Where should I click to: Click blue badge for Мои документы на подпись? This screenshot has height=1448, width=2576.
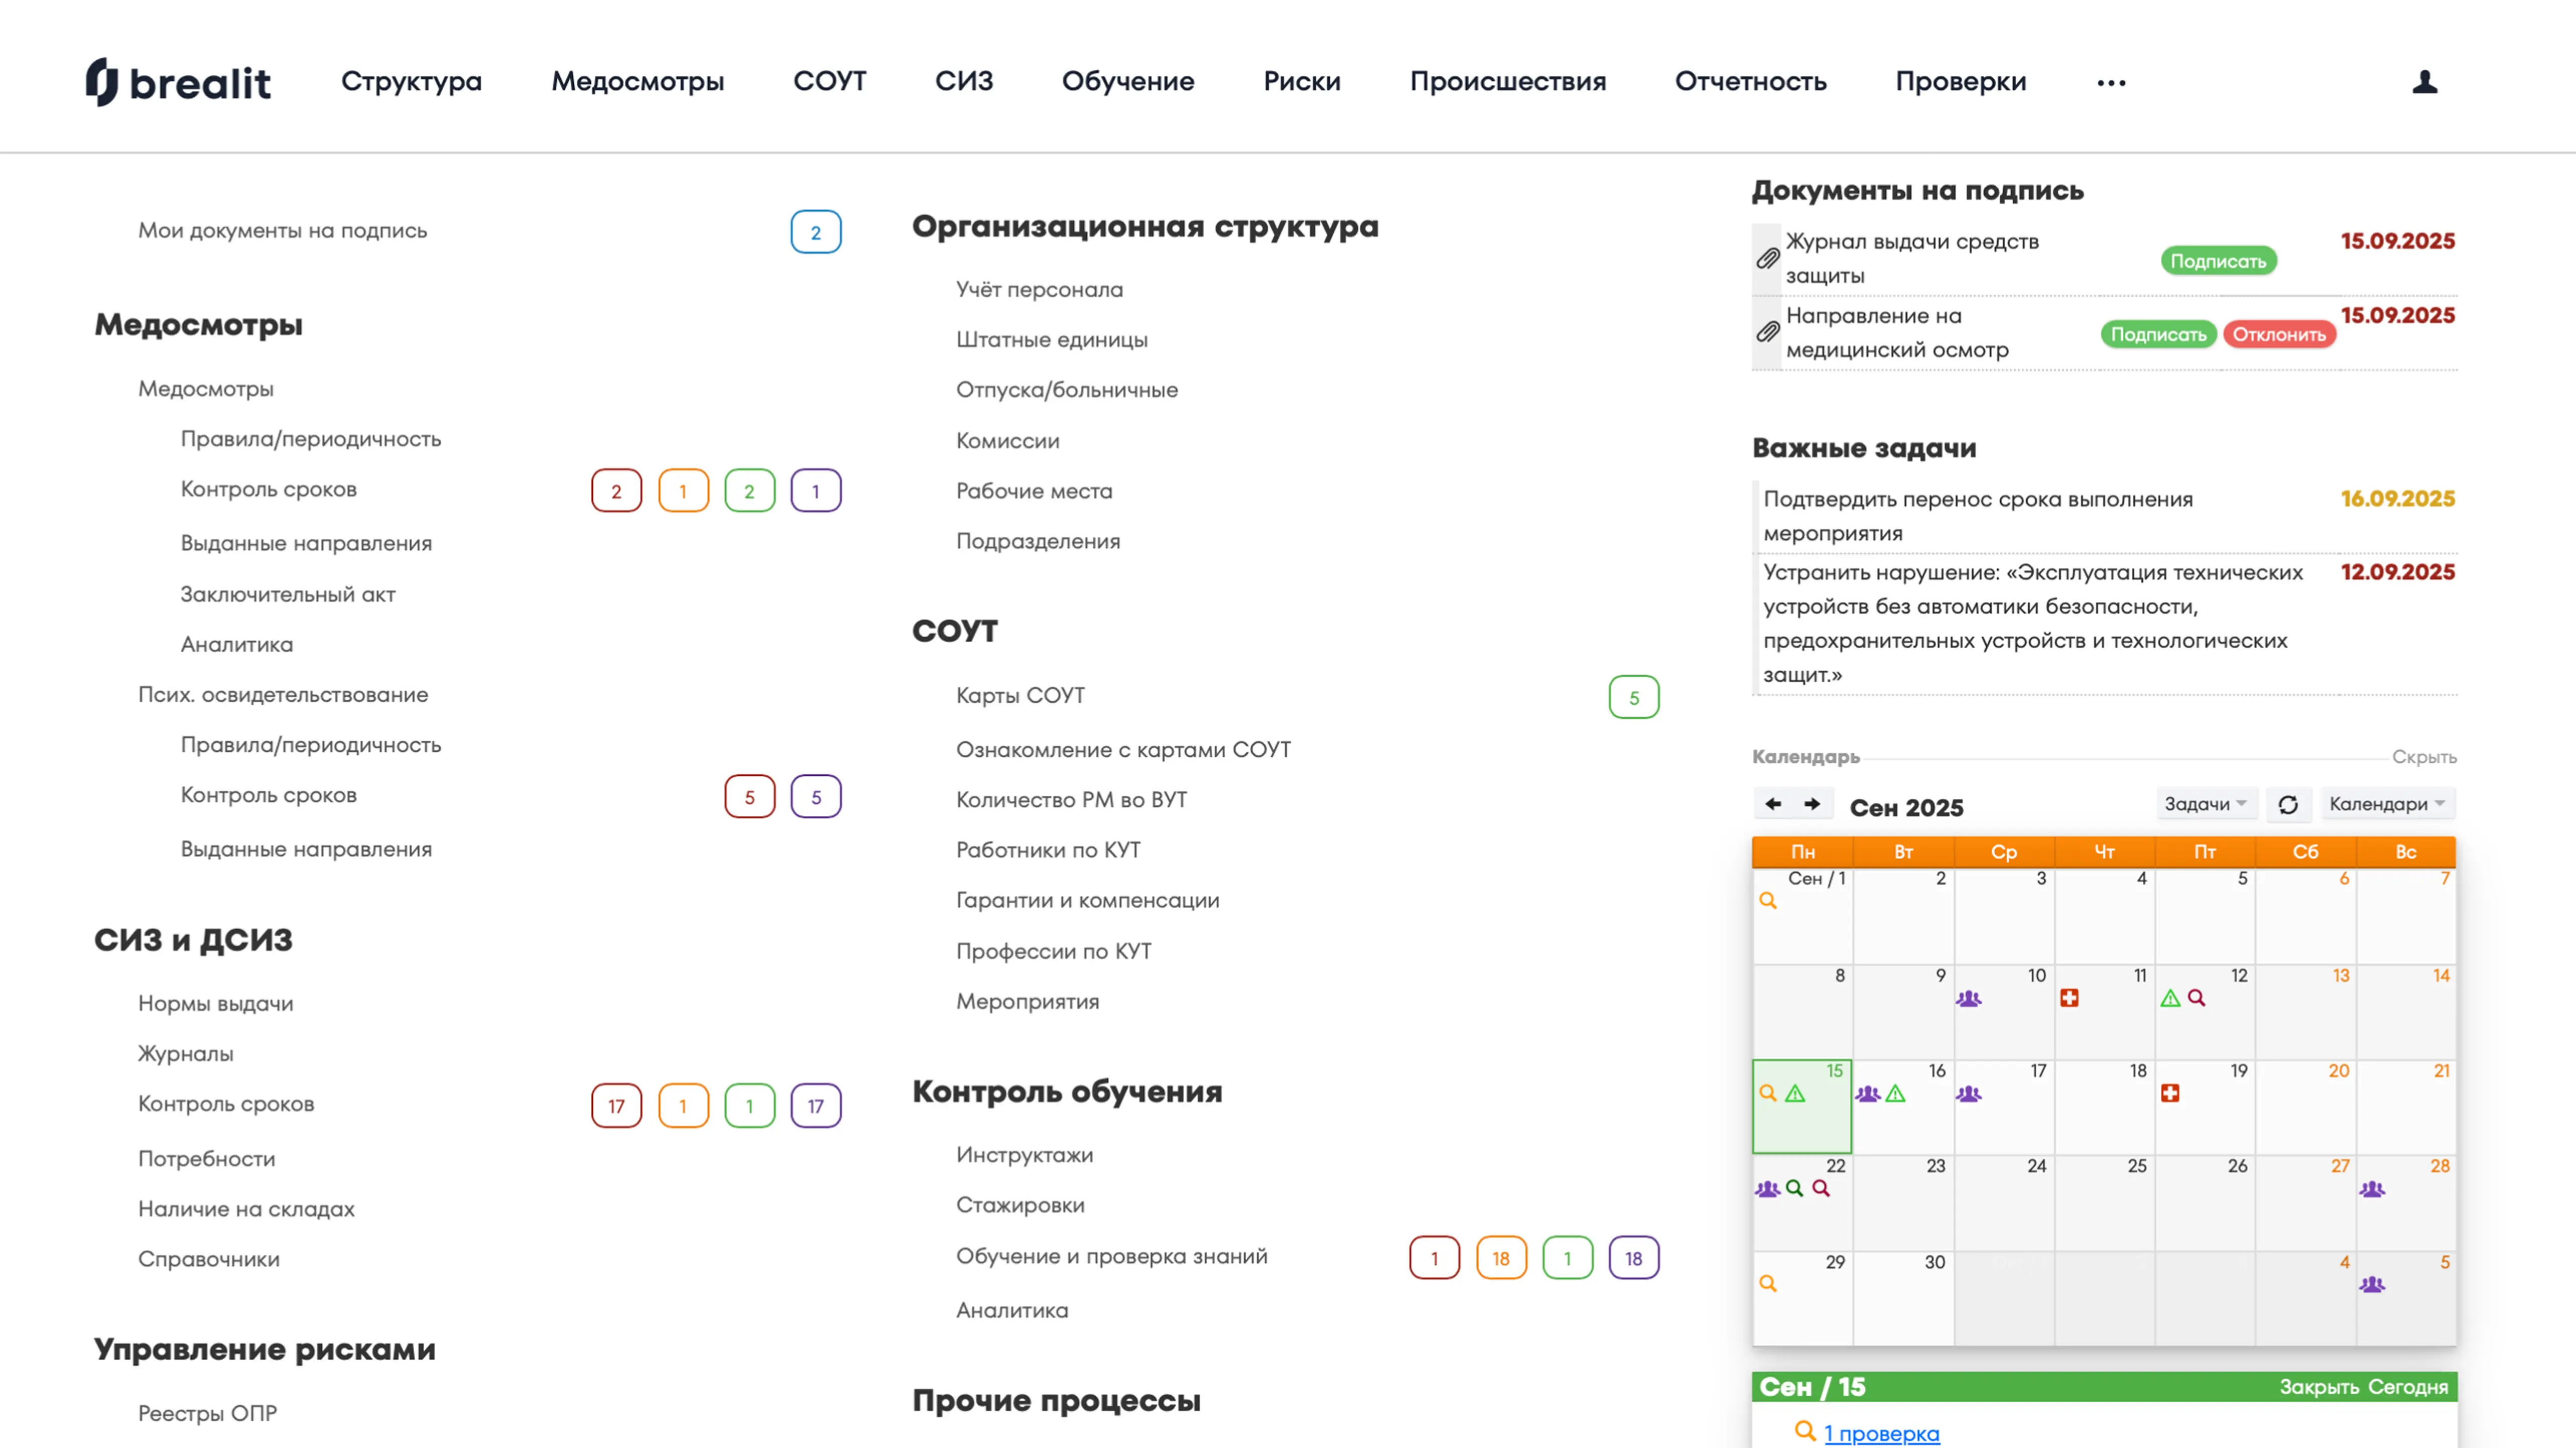pos(815,232)
